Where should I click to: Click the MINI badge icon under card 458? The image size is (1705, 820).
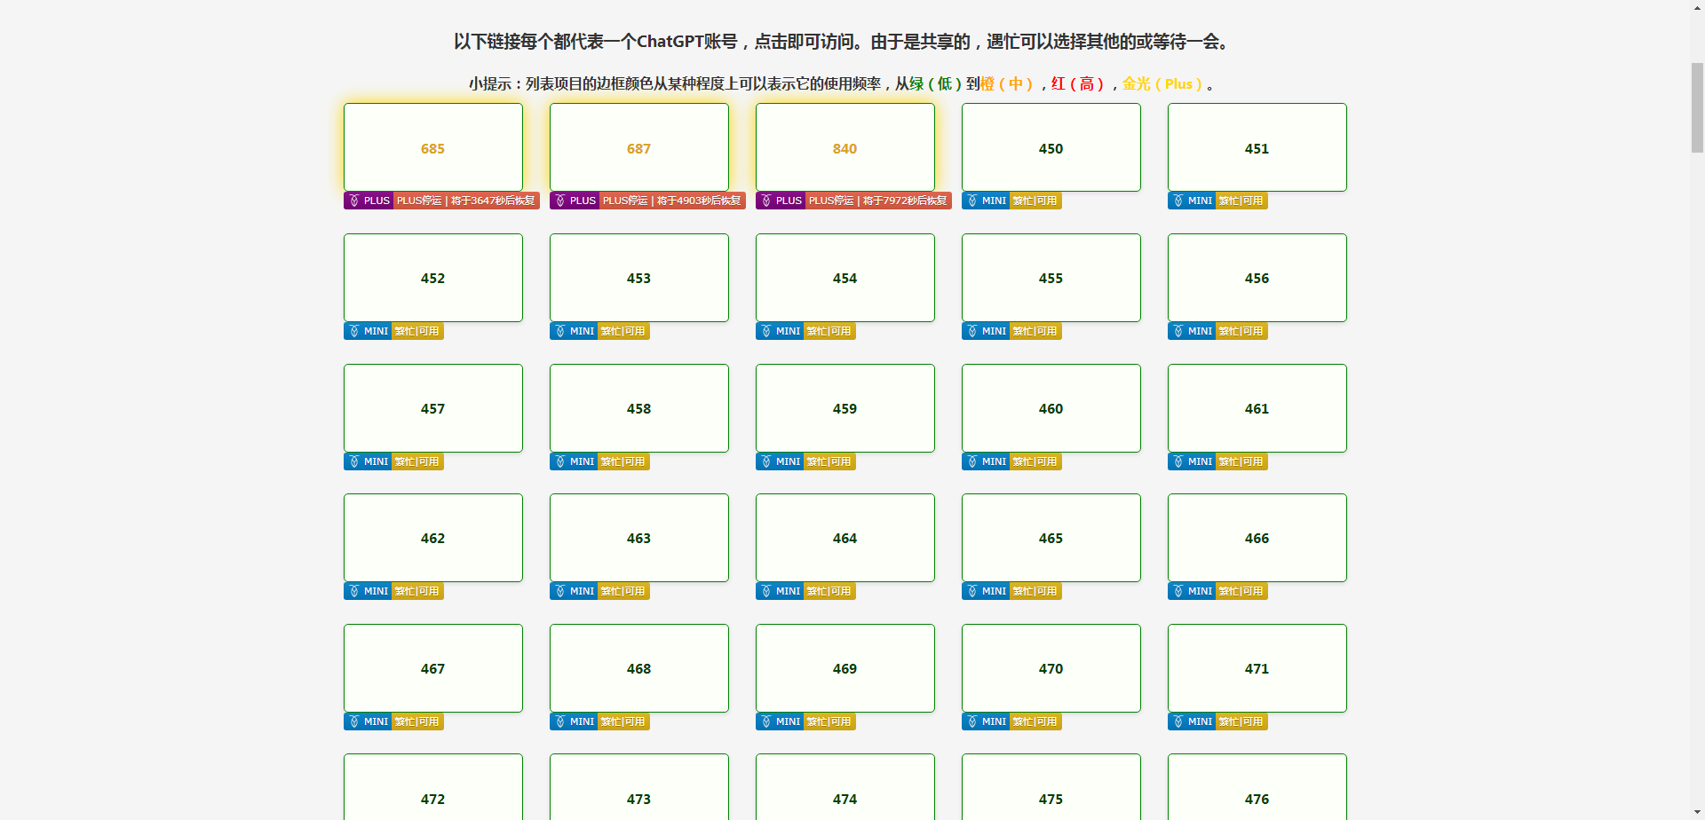point(560,461)
